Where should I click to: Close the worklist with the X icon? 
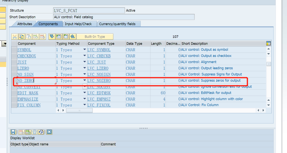point(49,132)
